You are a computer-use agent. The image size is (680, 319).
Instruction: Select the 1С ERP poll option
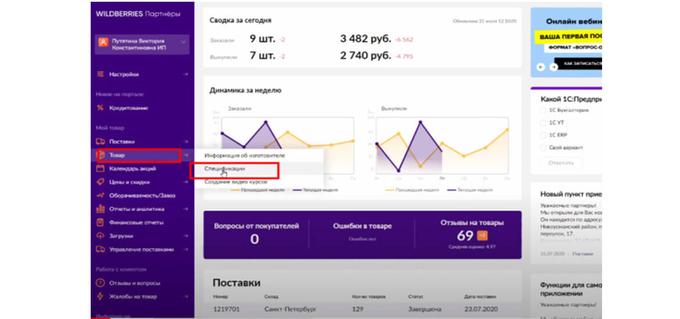point(543,135)
